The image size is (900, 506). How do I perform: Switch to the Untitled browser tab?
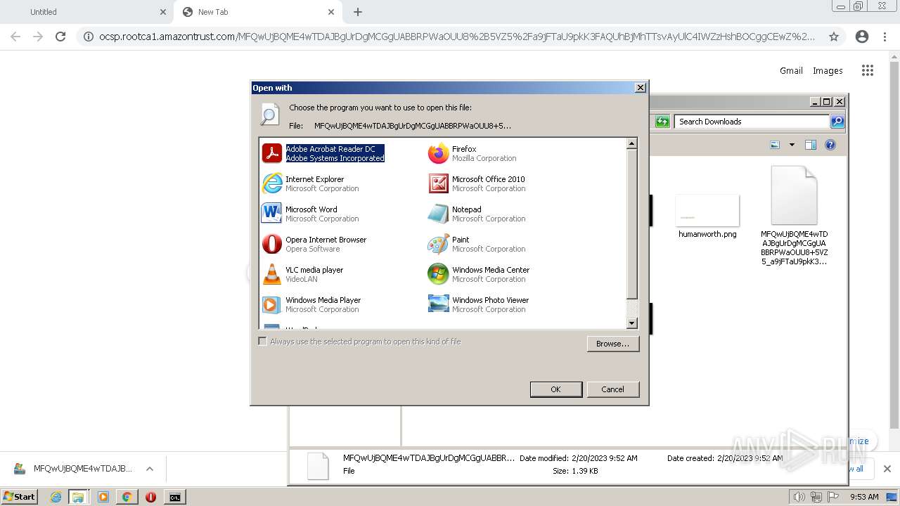coord(86,12)
